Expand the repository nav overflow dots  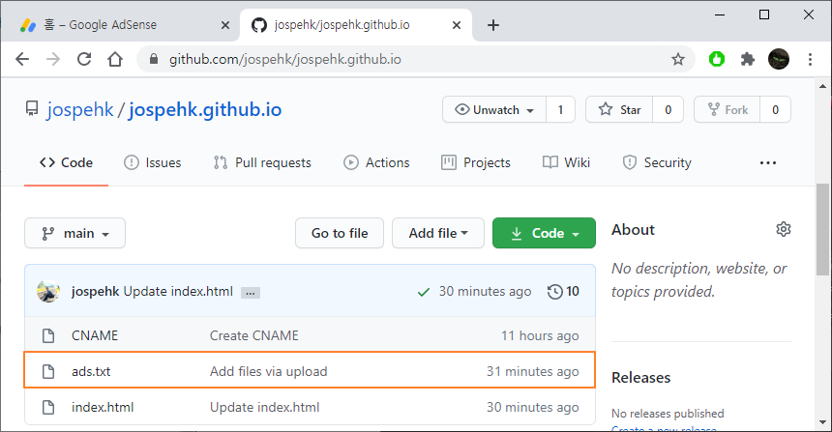click(x=768, y=162)
